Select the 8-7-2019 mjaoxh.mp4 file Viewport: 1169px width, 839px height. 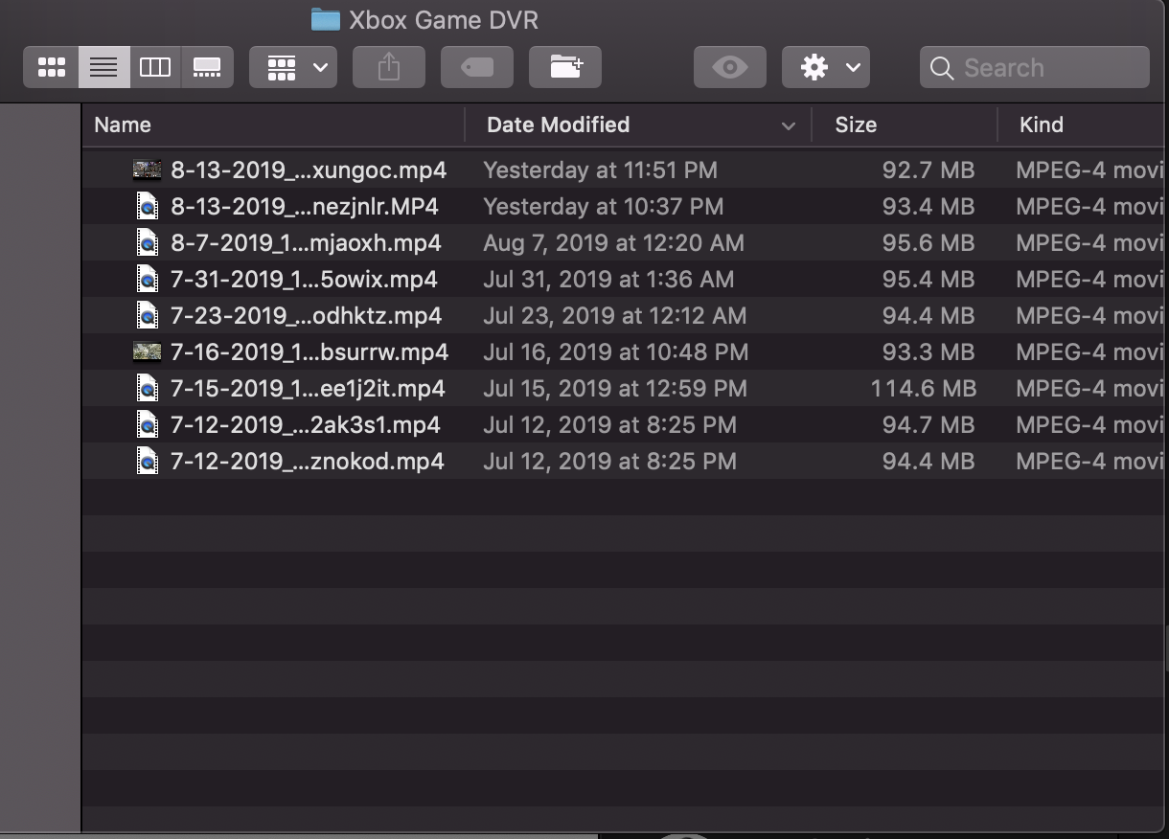click(x=307, y=242)
